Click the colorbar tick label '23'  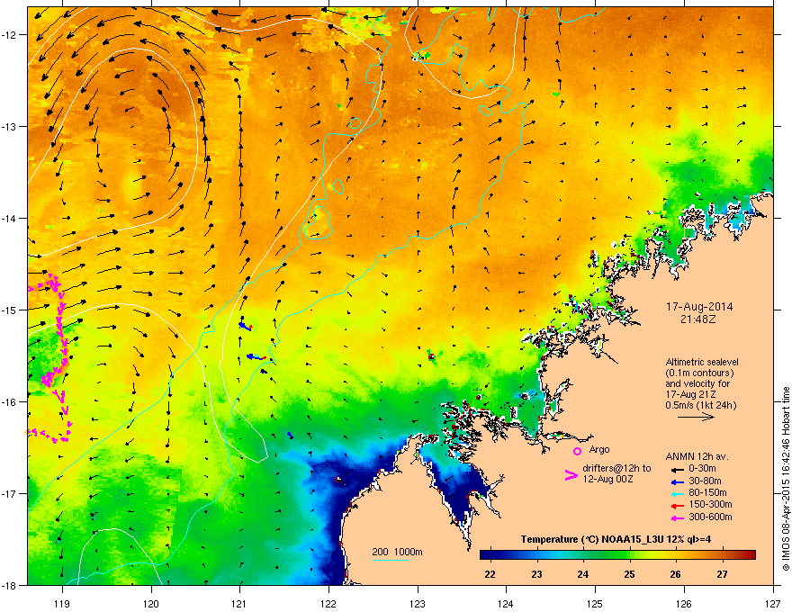pos(536,574)
